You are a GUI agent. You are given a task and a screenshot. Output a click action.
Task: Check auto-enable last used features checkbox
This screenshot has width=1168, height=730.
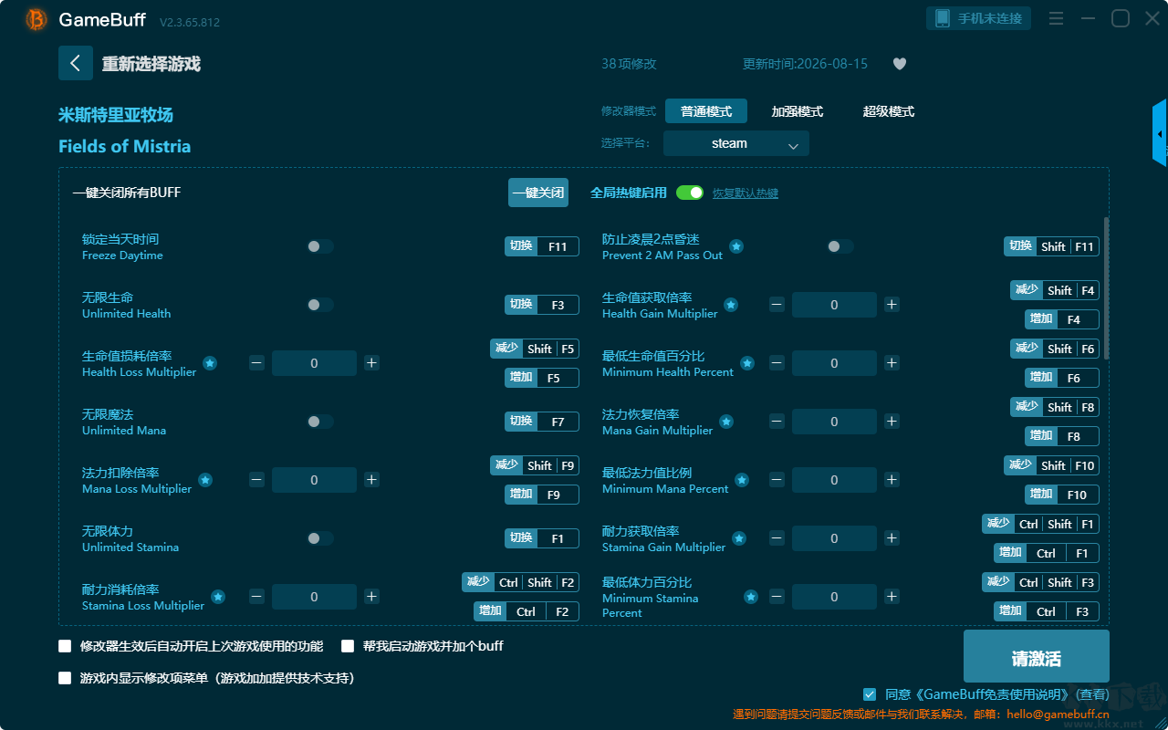[65, 646]
